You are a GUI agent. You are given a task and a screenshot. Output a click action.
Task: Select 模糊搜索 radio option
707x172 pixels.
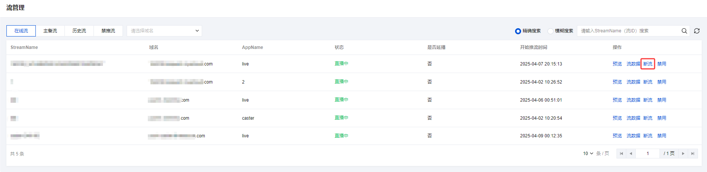[x=551, y=31]
